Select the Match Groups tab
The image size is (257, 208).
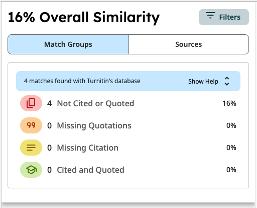[x=68, y=44]
